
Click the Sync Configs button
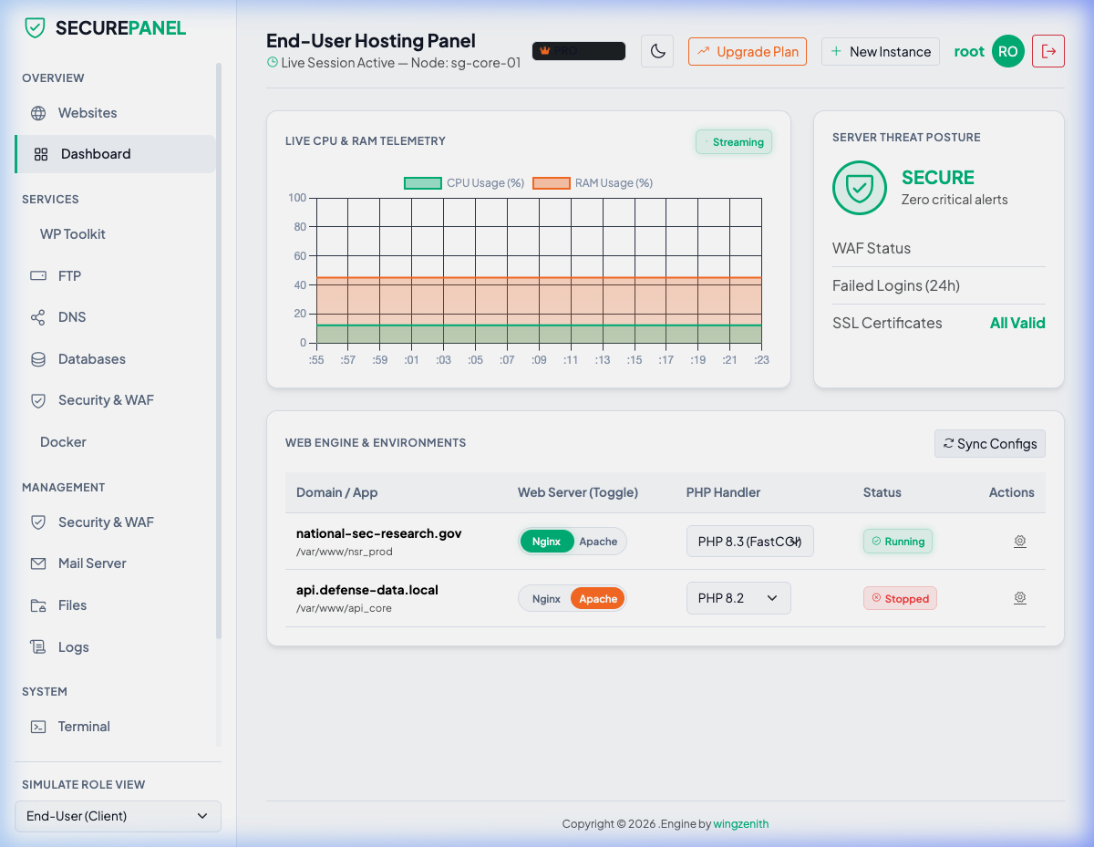(x=990, y=444)
